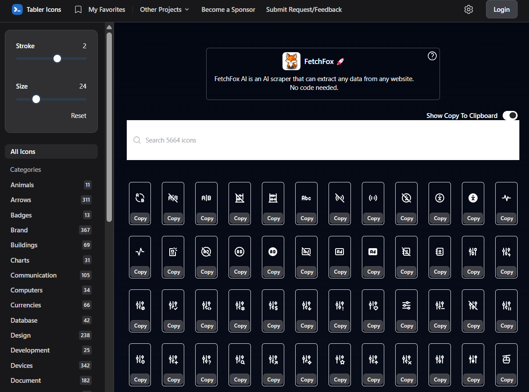
Task: Copy the Abc icon
Action: pyautogui.click(x=307, y=218)
